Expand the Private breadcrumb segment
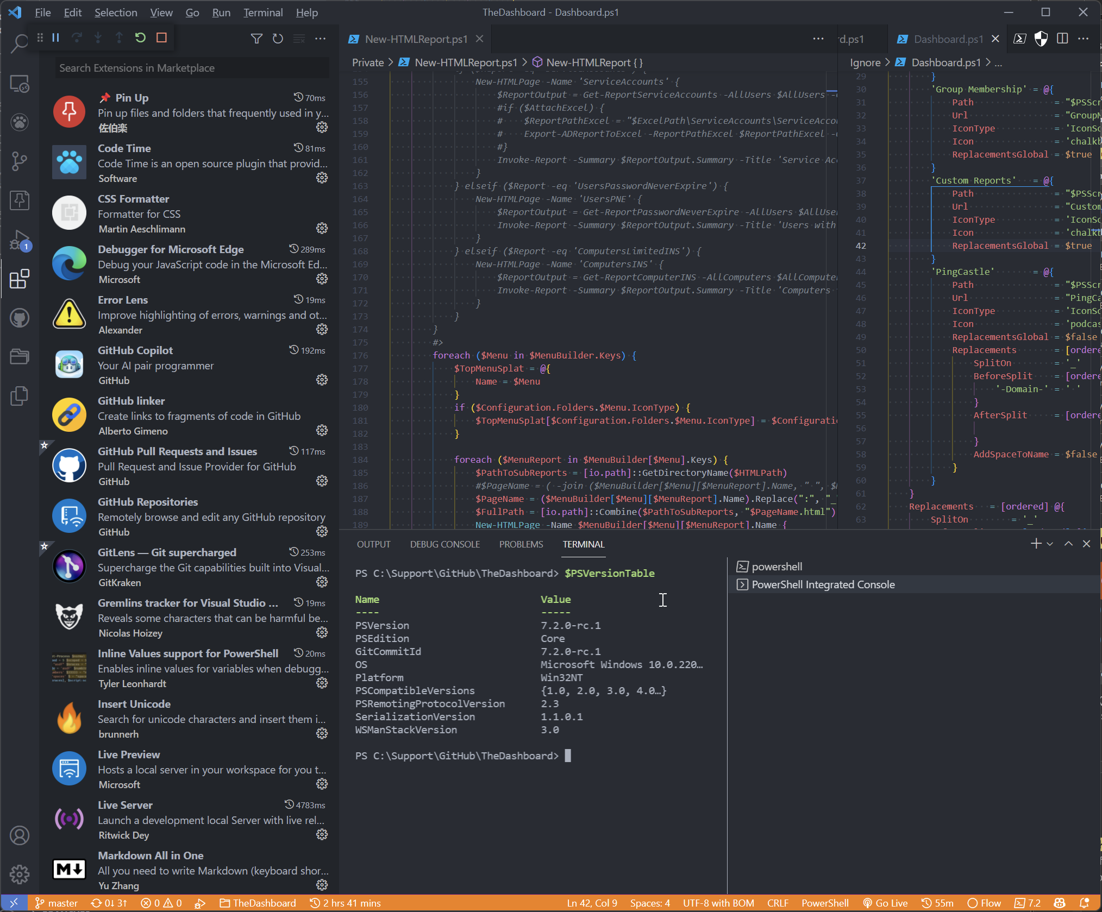1102x912 pixels. point(368,62)
